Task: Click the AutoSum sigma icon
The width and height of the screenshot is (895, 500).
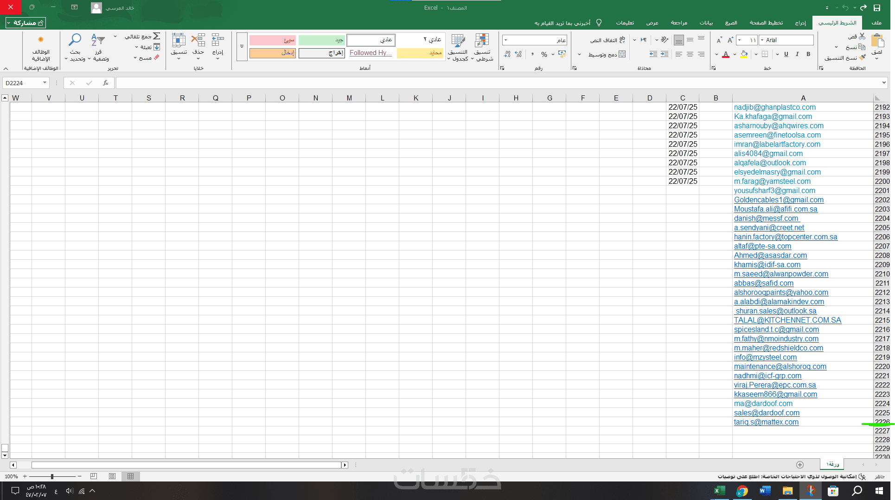Action: [157, 36]
